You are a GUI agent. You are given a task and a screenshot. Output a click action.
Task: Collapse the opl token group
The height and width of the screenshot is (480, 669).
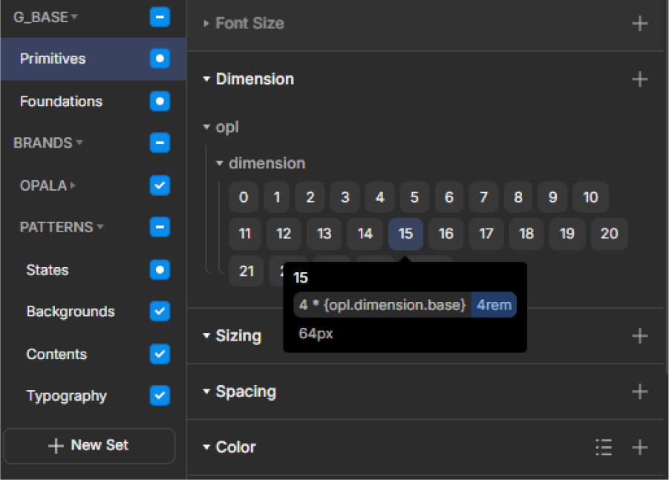click(x=207, y=128)
